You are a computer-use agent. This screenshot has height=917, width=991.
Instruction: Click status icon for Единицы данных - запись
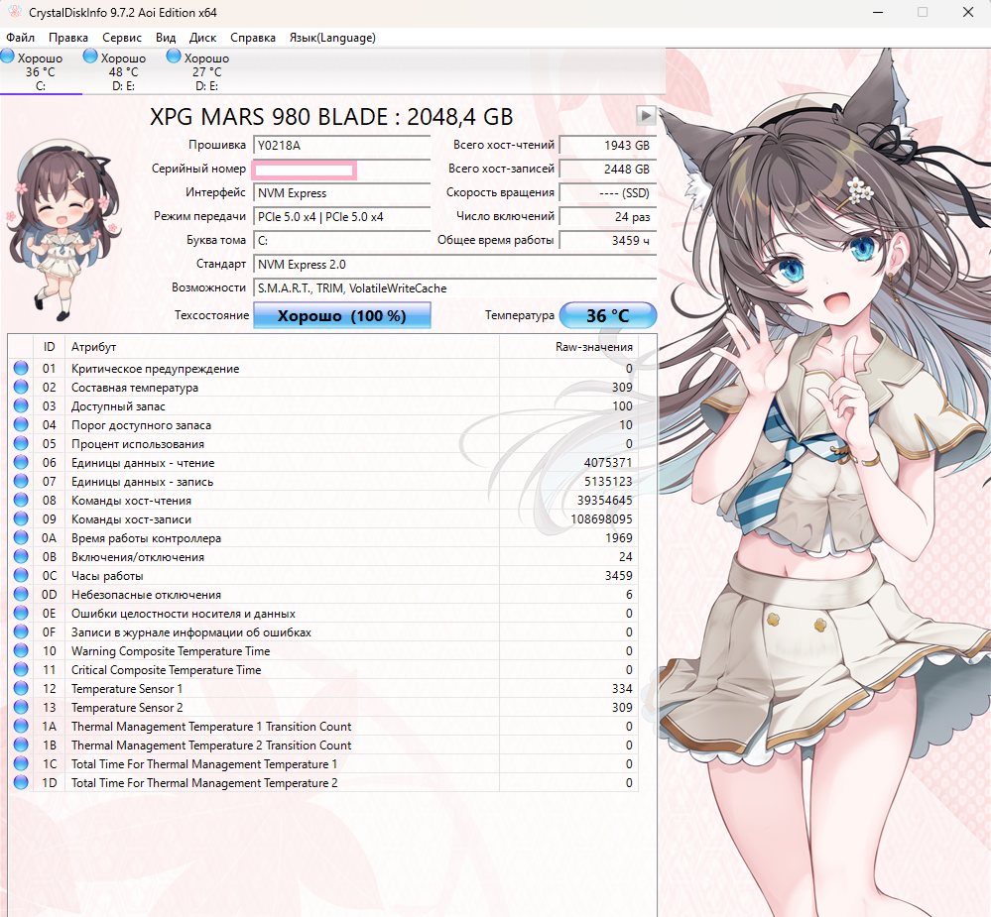pyautogui.click(x=21, y=481)
